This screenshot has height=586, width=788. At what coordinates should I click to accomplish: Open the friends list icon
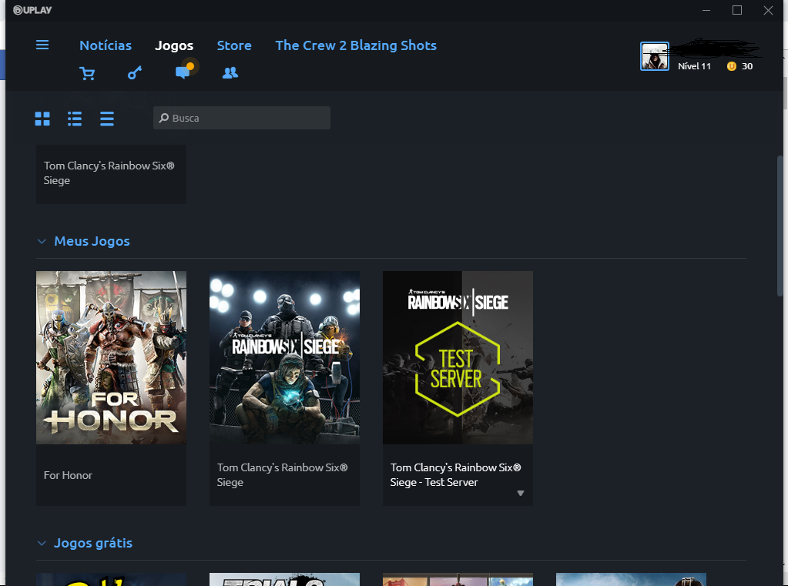pyautogui.click(x=230, y=73)
